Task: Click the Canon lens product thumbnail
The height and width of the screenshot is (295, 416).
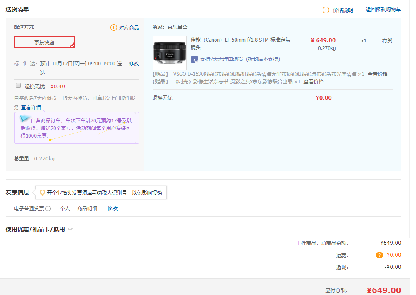Action: (x=170, y=53)
